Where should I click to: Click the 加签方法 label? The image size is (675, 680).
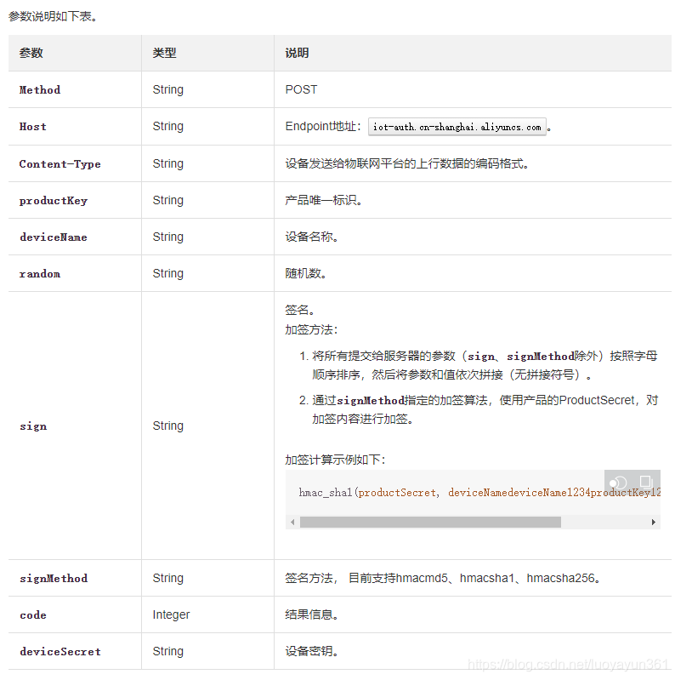pyautogui.click(x=311, y=330)
